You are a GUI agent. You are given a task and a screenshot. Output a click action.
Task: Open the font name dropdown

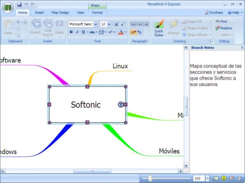click(x=96, y=24)
